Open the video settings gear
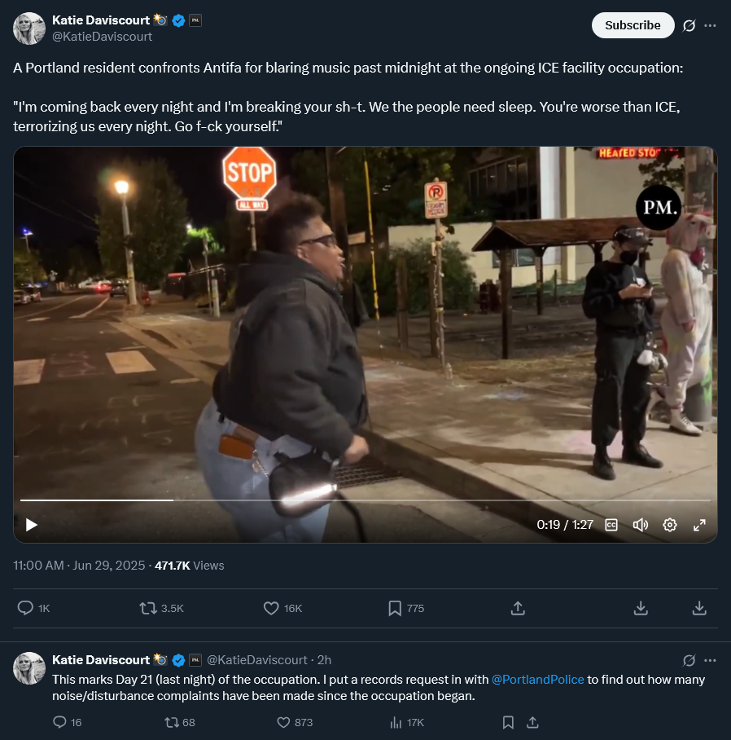731x740 pixels. point(670,525)
